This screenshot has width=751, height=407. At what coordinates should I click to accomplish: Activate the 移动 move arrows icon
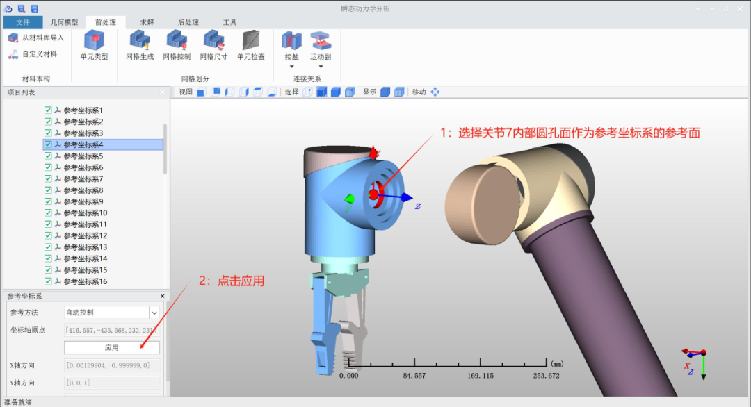435,92
